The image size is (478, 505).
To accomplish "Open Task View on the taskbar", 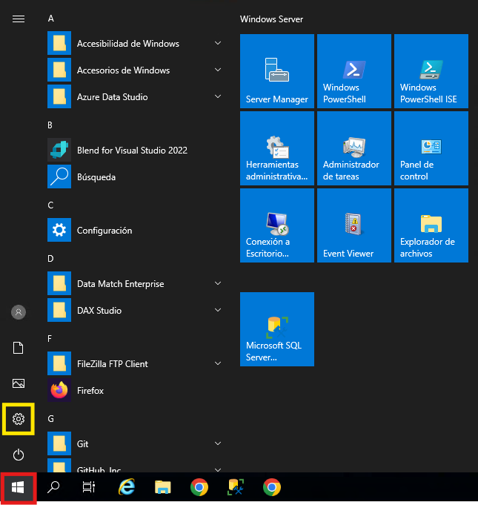I will pos(89,487).
